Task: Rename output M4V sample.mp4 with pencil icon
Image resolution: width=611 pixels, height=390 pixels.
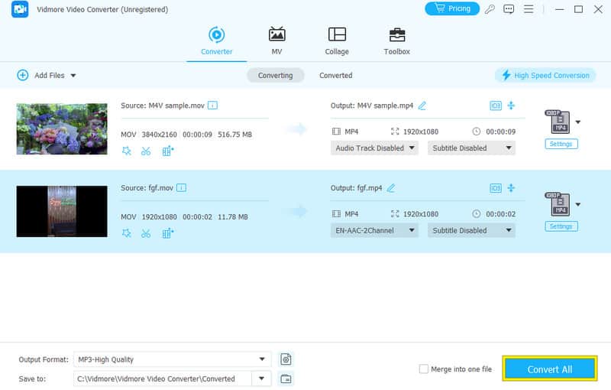Action: click(422, 106)
